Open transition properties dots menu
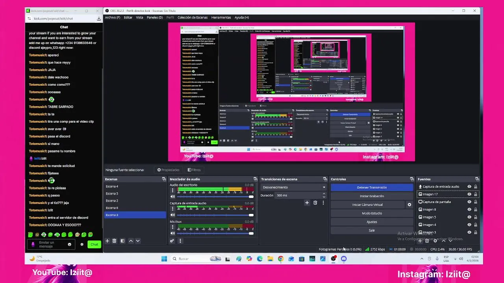The height and width of the screenshot is (283, 504). point(323,203)
